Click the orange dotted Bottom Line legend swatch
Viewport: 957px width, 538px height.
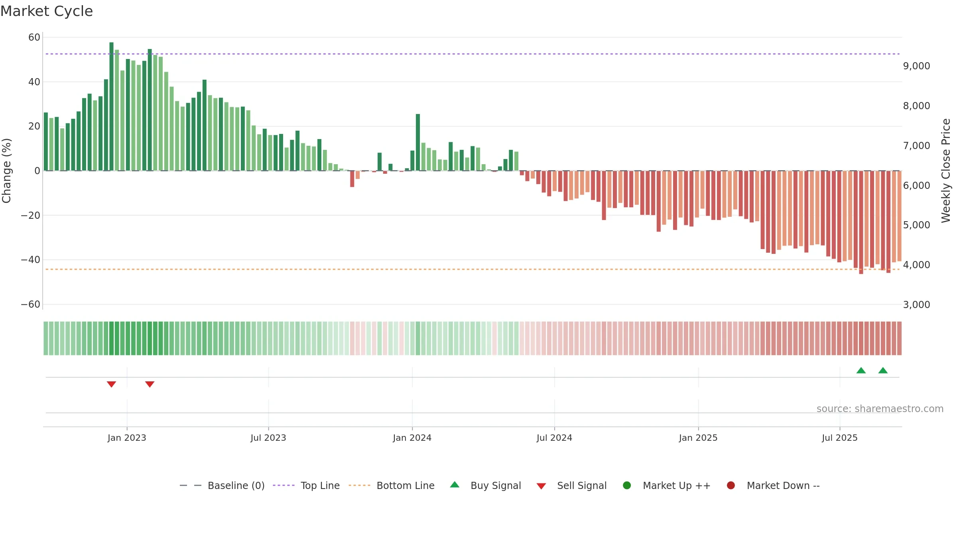(359, 485)
